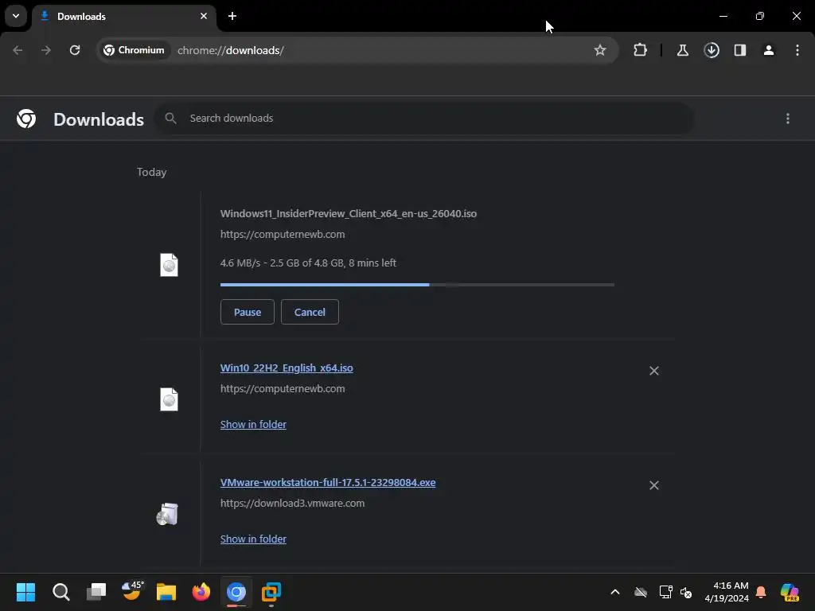Open the profile avatar icon

click(x=769, y=50)
